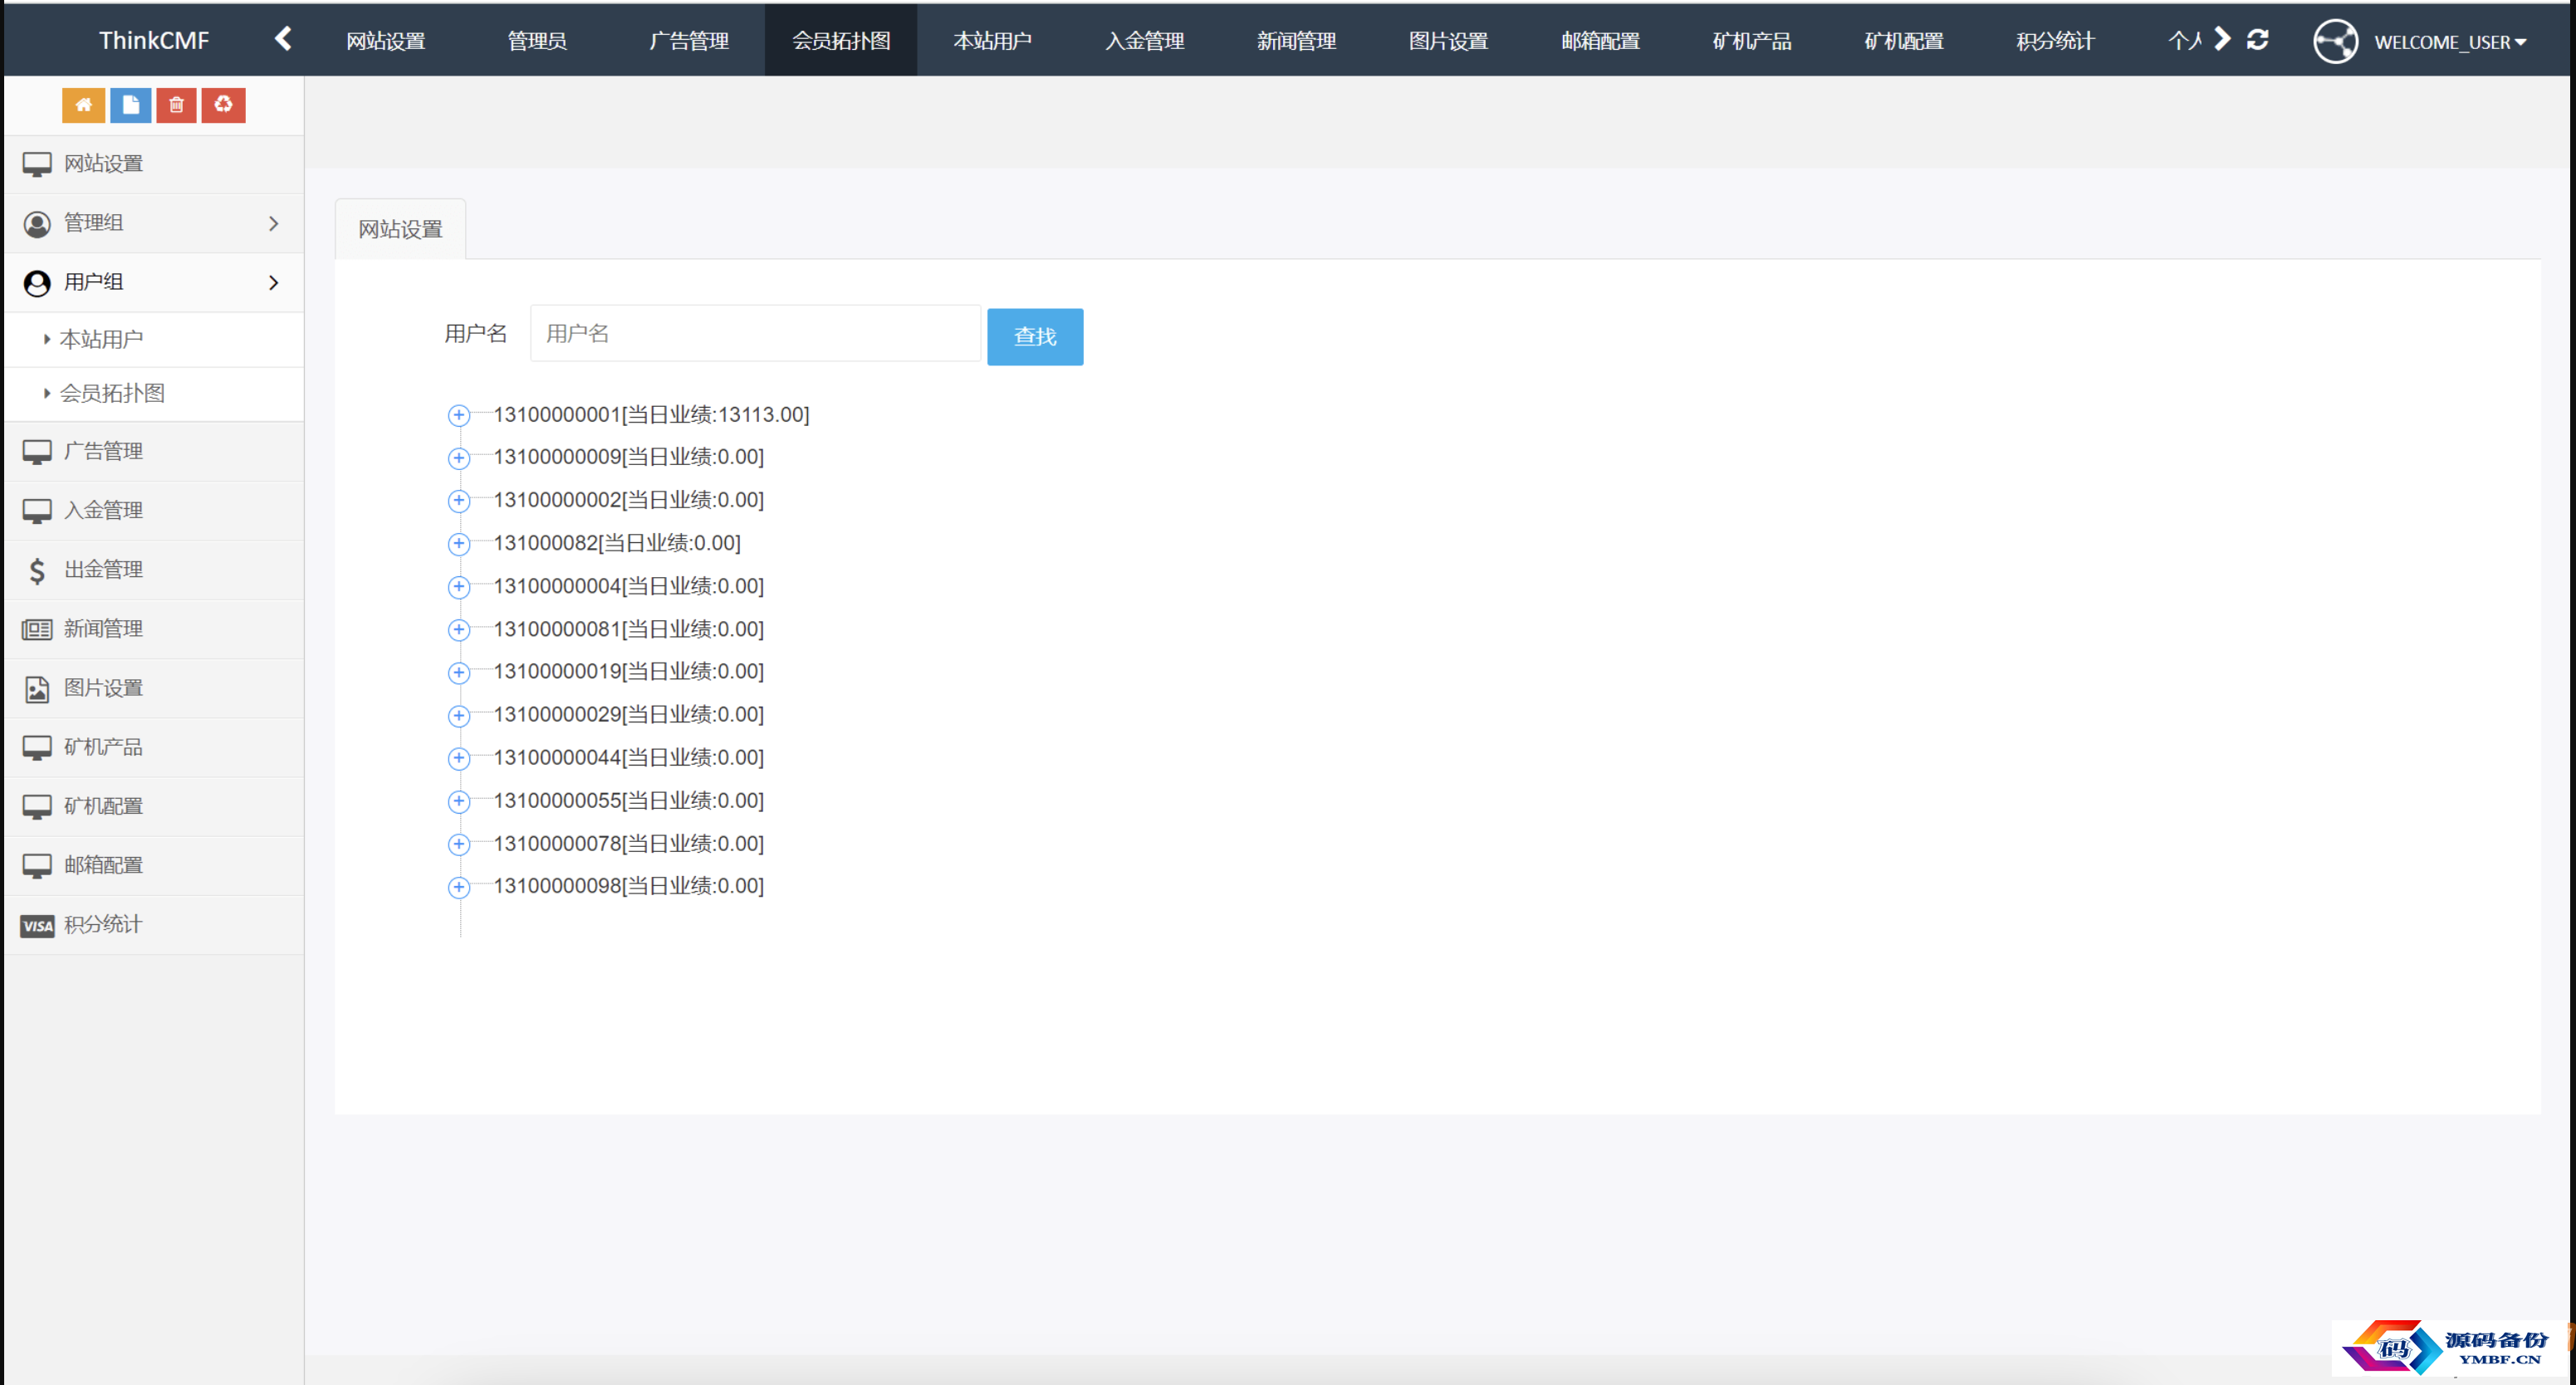Expand tree node 13100000009

[x=458, y=458]
